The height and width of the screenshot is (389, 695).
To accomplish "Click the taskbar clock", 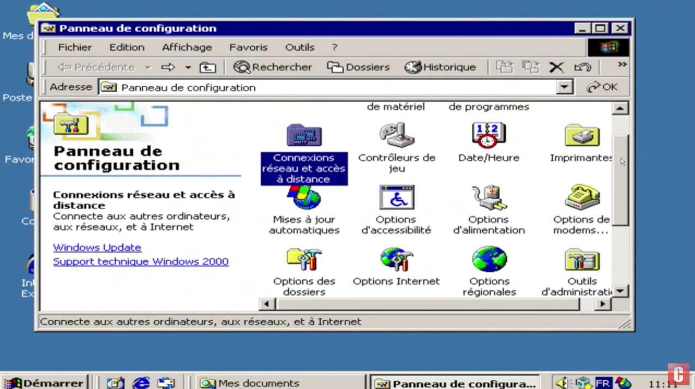I will coord(662,384).
